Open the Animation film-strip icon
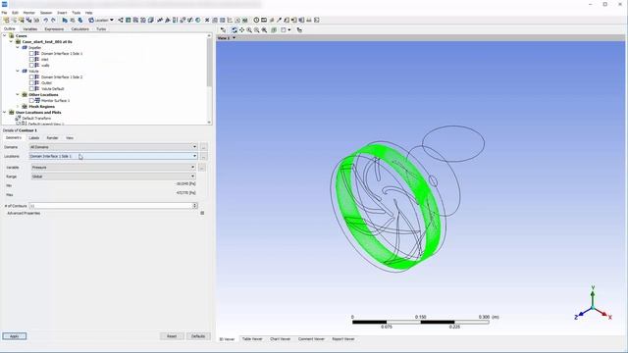The width and height of the screenshot is (628, 353). coord(264,20)
